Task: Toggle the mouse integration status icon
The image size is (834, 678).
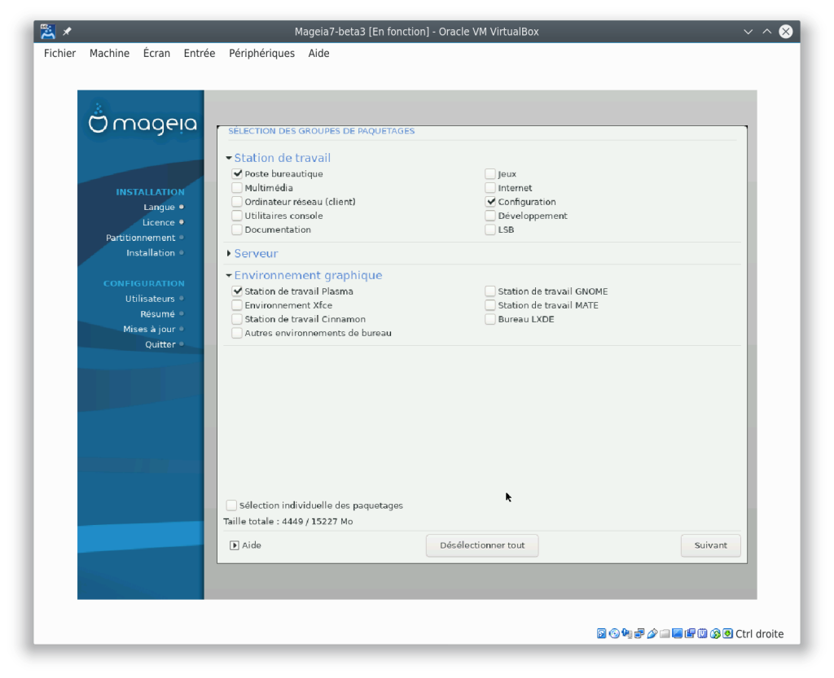Action: tap(715, 633)
